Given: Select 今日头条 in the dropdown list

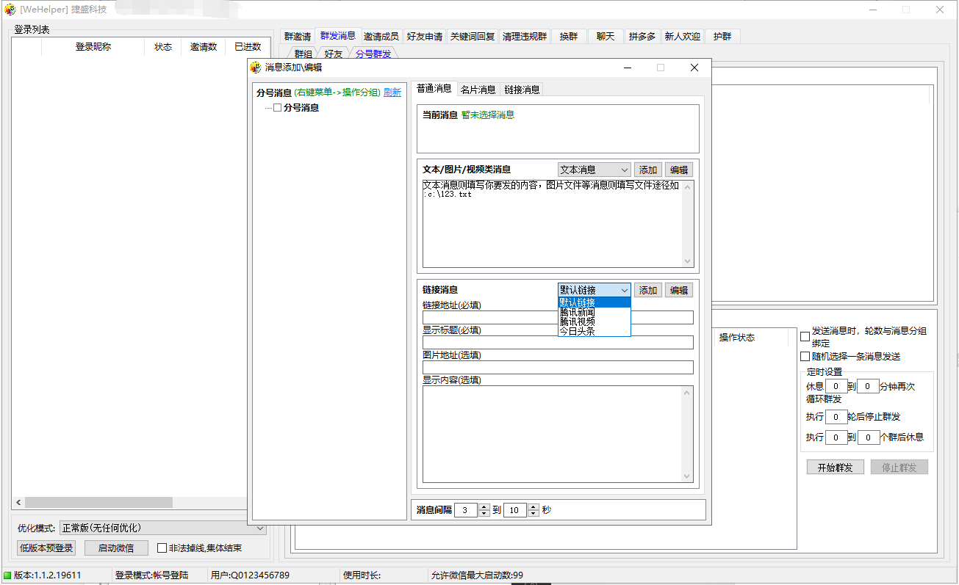Looking at the screenshot, I should 578,331.
